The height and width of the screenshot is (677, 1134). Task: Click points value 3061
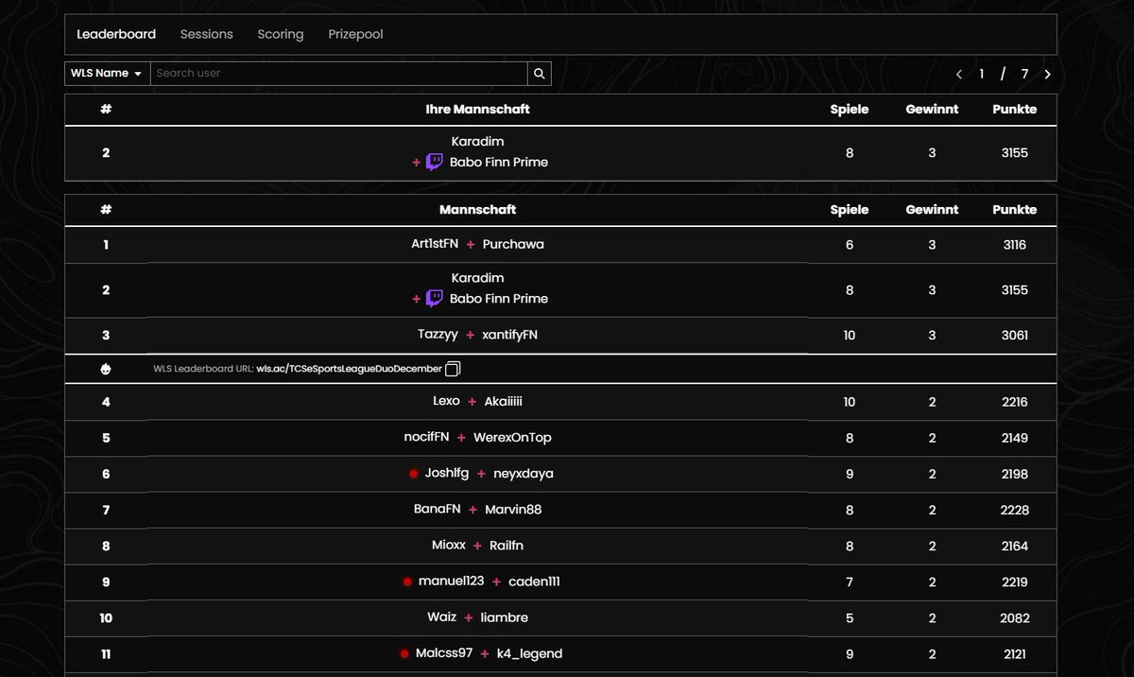(x=1015, y=335)
